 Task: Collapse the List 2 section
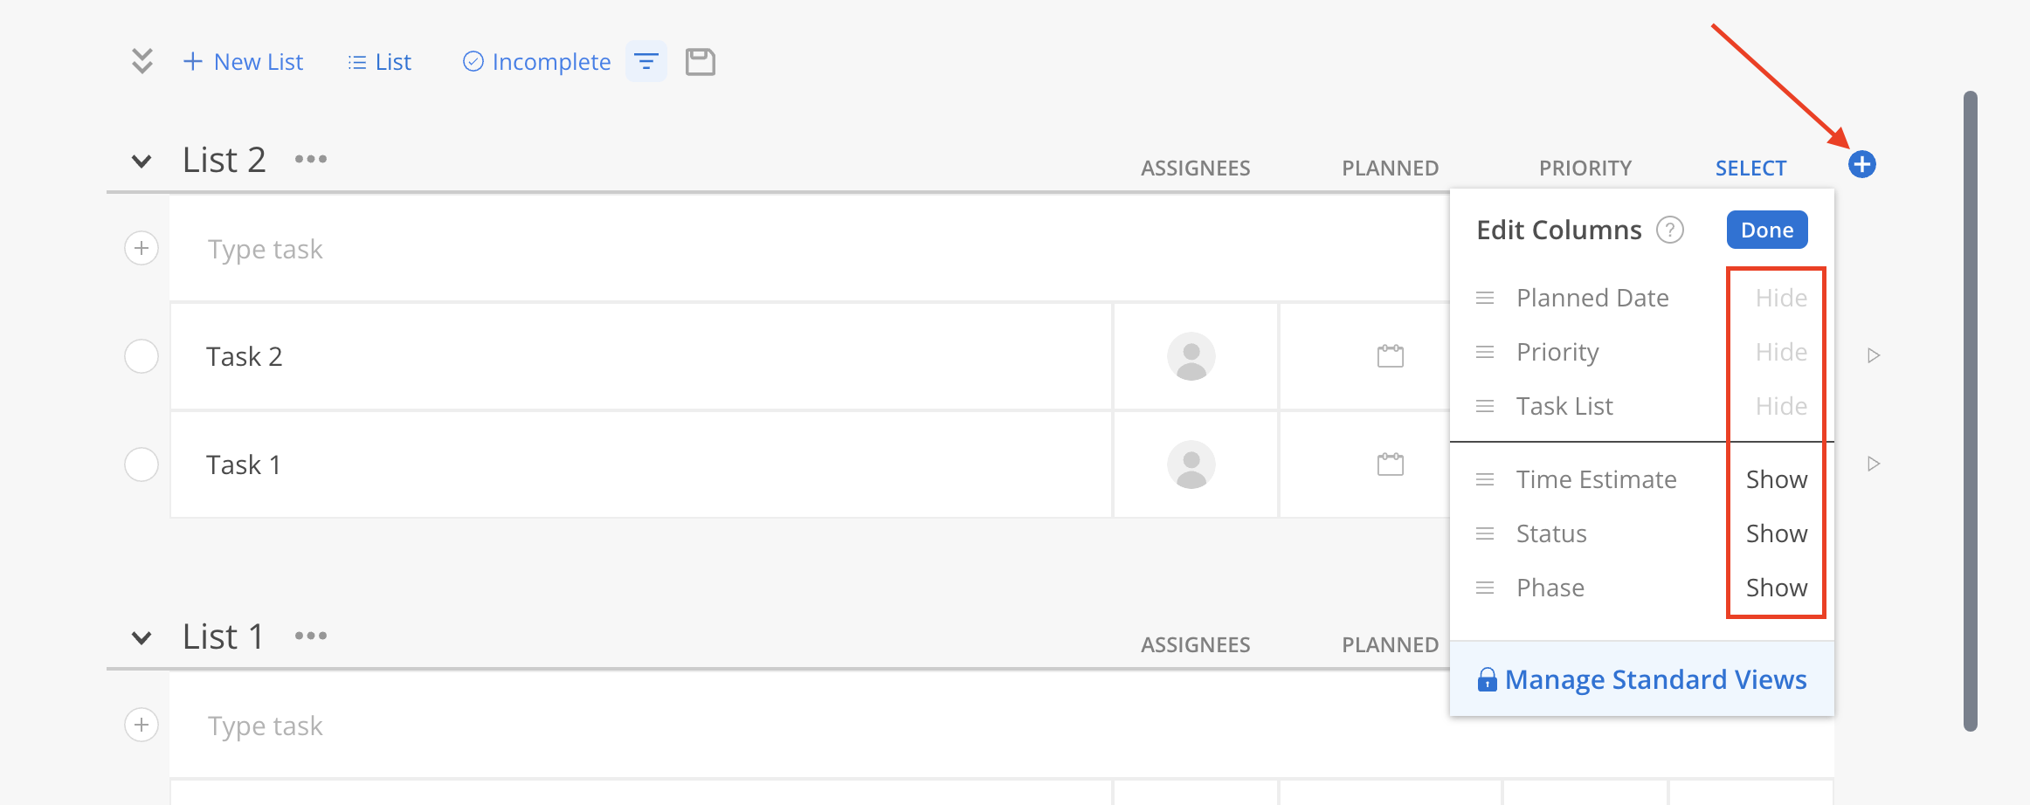coord(142,162)
